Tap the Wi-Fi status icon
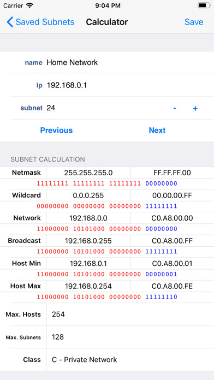Image resolution: width=214 pixels, height=380 pixels. [29, 5]
